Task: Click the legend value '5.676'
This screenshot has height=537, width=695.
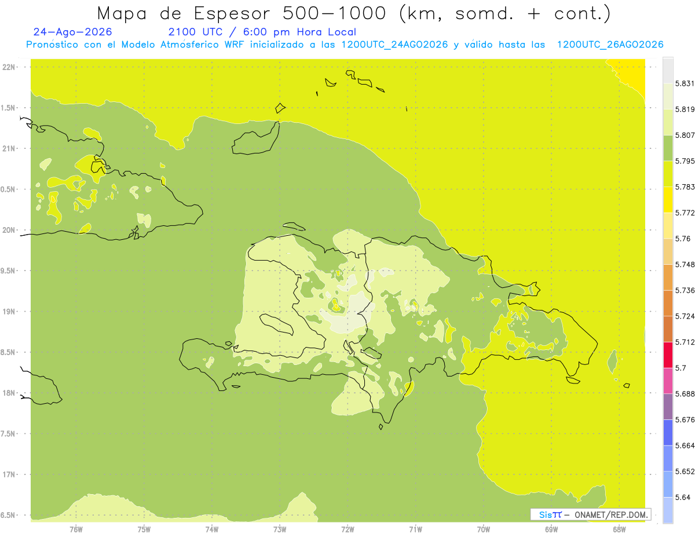Action: coord(685,420)
